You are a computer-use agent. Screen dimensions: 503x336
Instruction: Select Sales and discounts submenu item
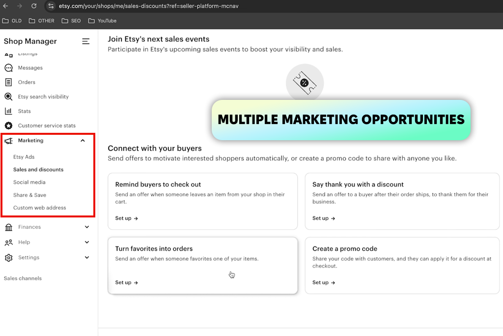tap(38, 170)
